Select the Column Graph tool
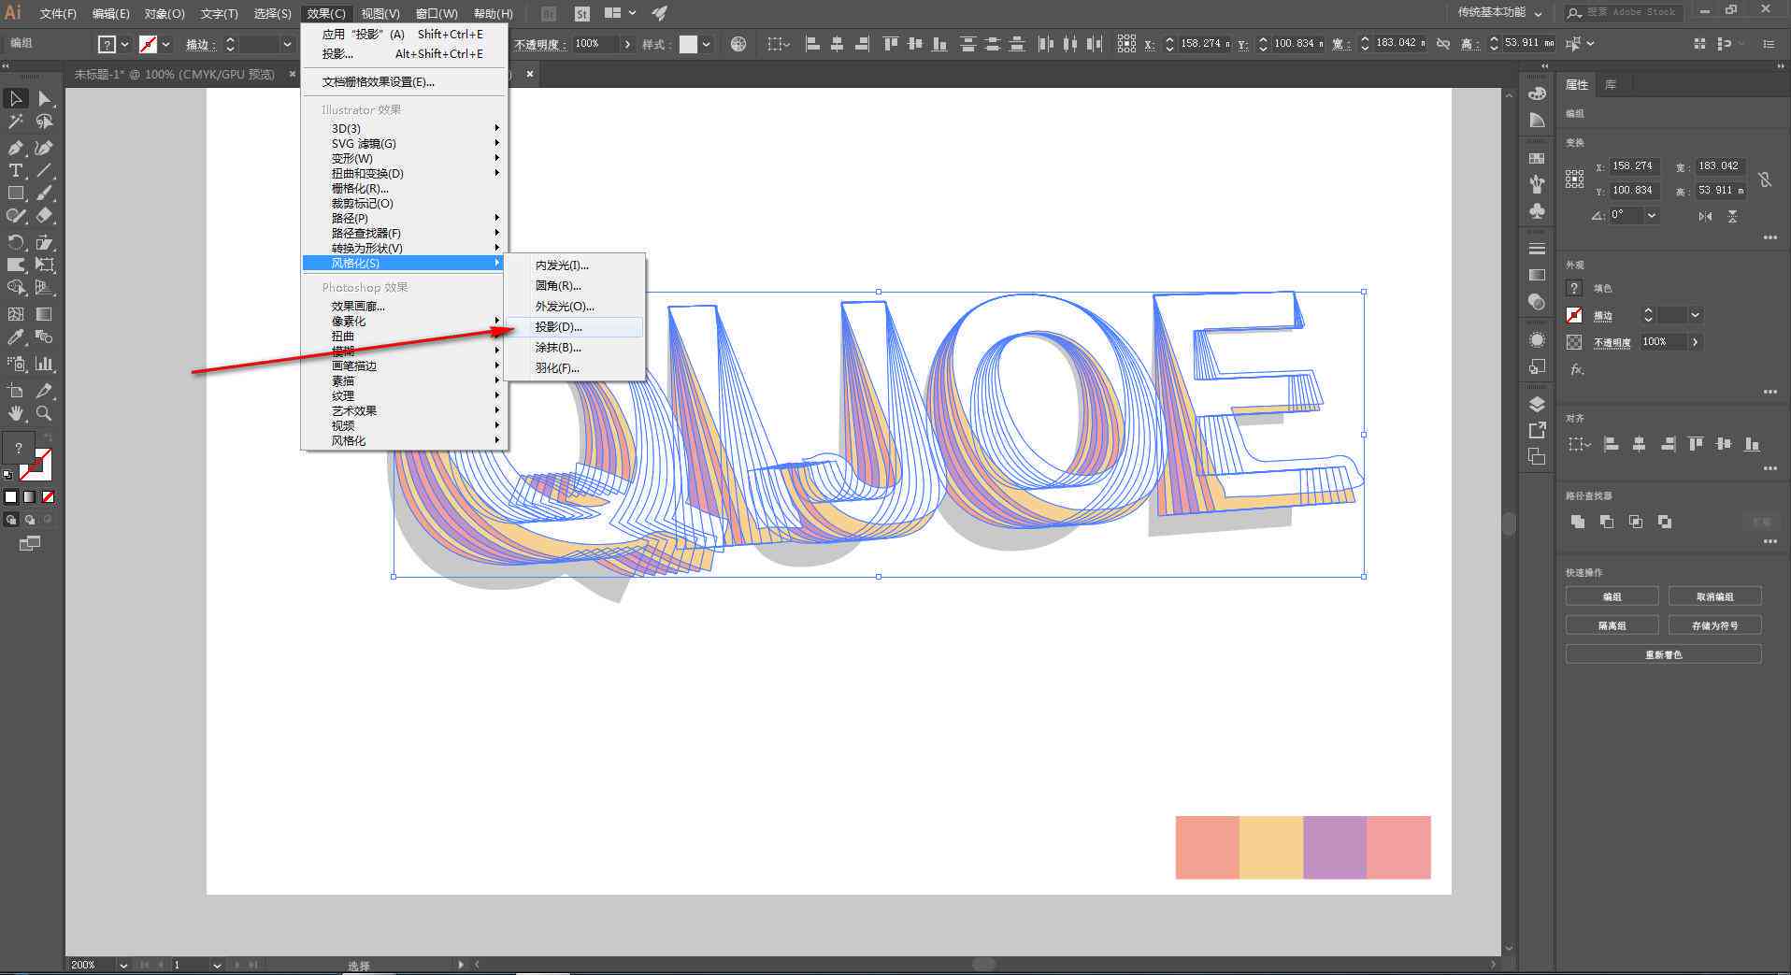Viewport: 1791px width, 975px height. (44, 364)
